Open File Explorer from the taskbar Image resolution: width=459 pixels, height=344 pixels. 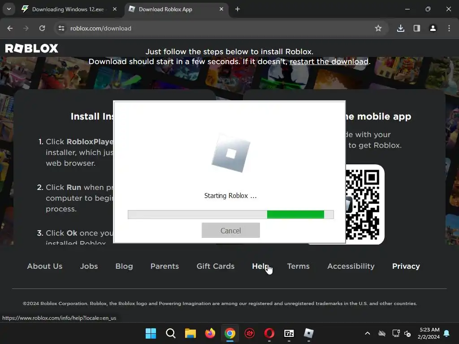click(x=190, y=333)
